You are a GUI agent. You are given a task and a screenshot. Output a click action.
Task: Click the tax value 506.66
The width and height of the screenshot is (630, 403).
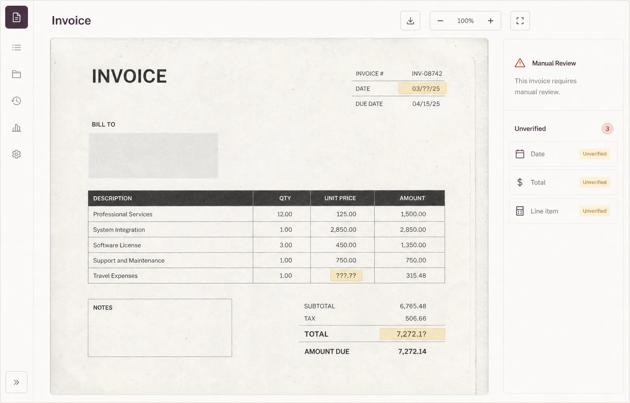tap(415, 319)
